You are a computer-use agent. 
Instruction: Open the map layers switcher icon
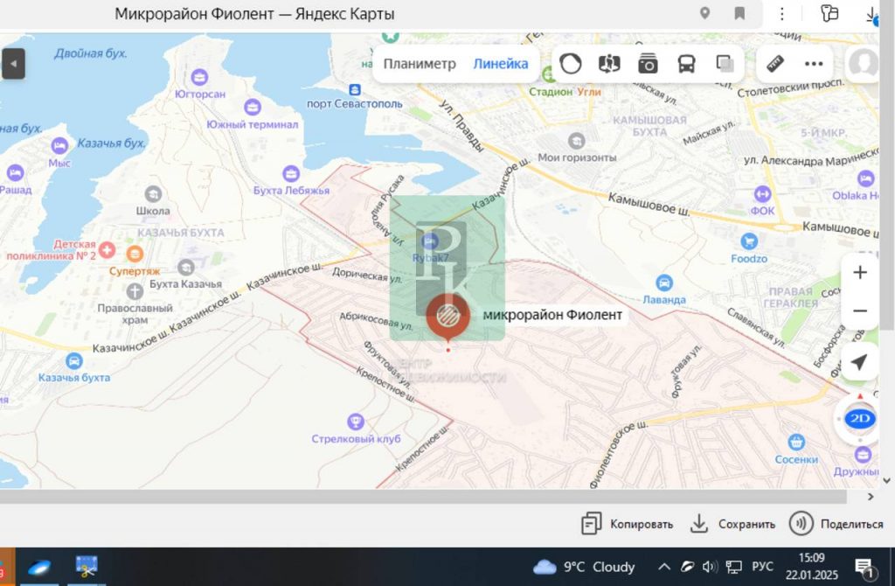coord(725,64)
